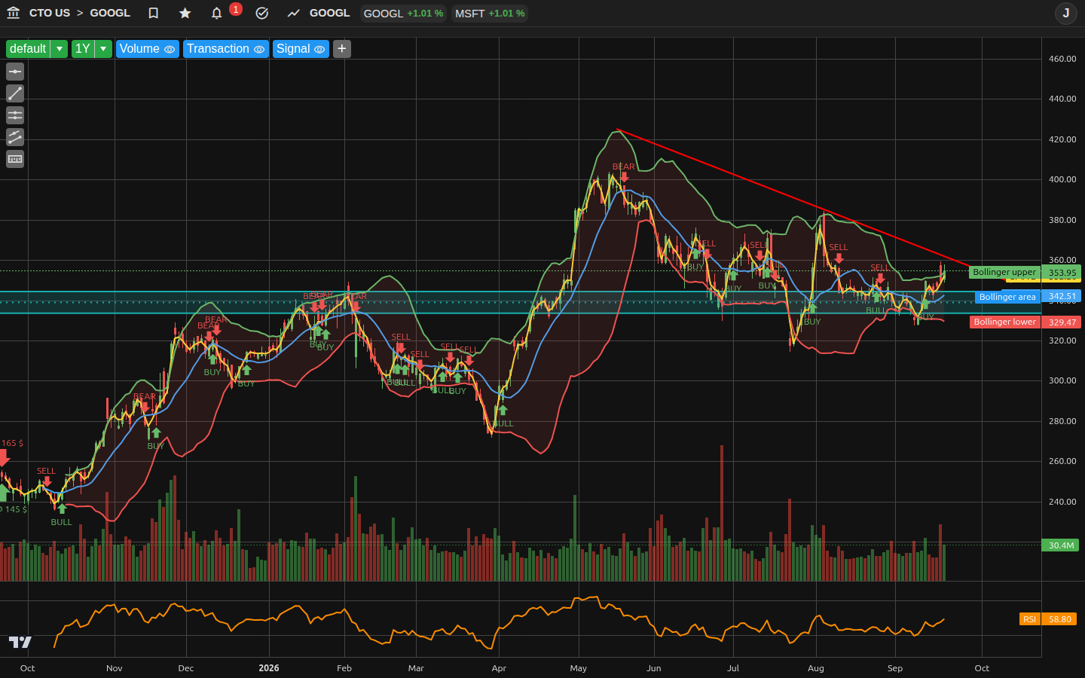Select the GOOGL +1.01 % ticker chip

click(403, 14)
